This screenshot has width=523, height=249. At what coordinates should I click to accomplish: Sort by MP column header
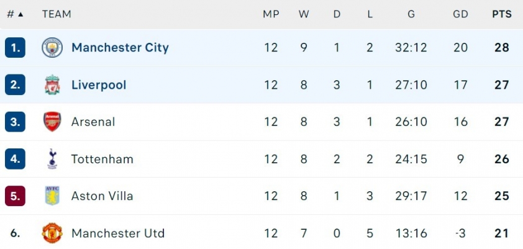[x=271, y=14]
